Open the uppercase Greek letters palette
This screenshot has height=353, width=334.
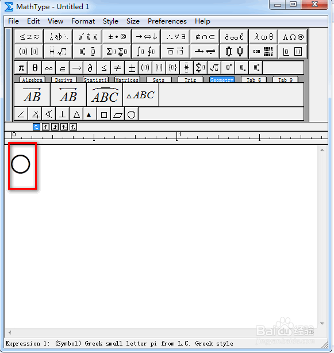click(293, 36)
